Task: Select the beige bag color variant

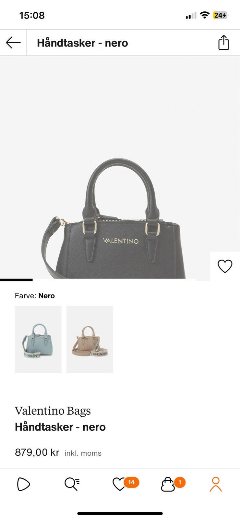Action: (x=90, y=339)
